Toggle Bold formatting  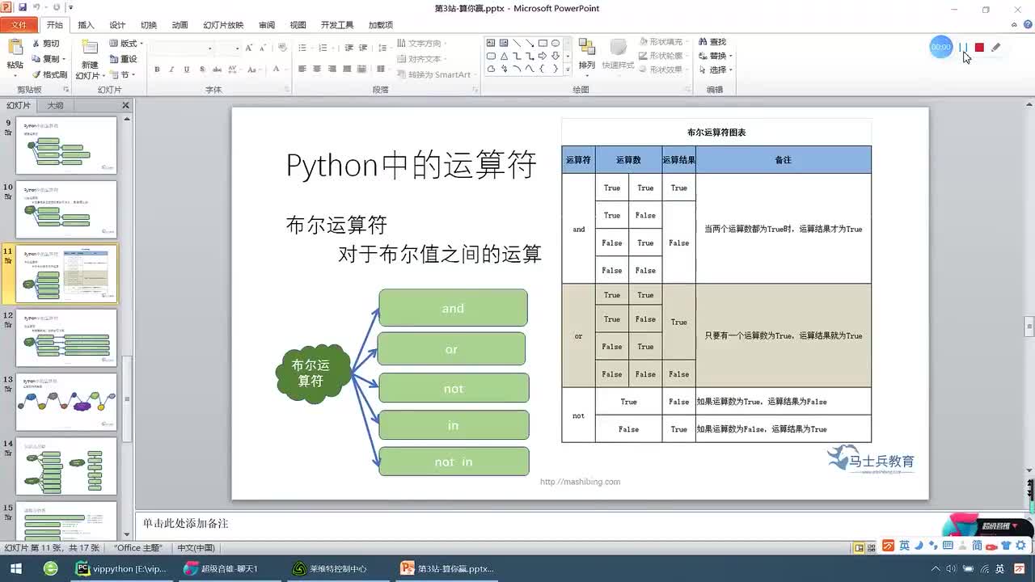[x=157, y=70]
